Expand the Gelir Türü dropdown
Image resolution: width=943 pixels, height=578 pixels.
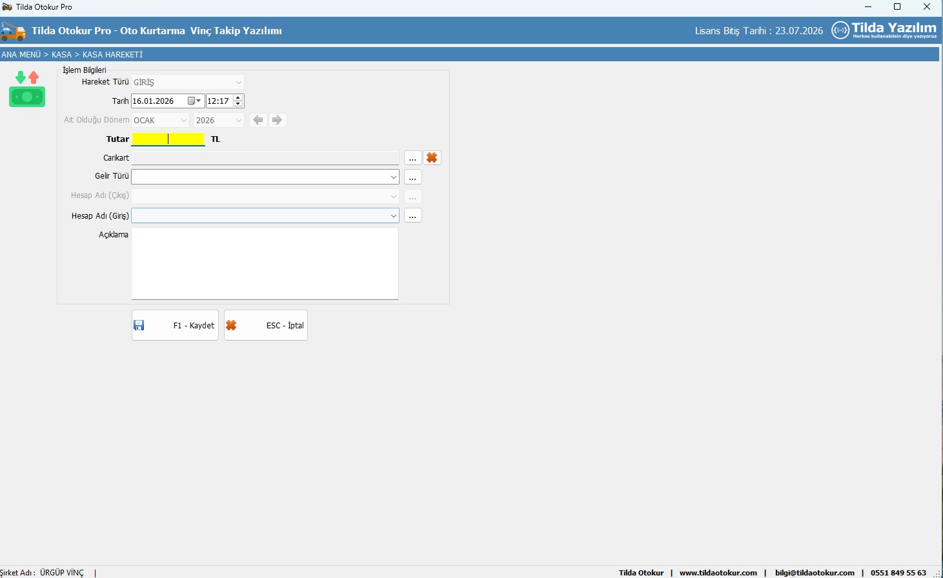(393, 177)
